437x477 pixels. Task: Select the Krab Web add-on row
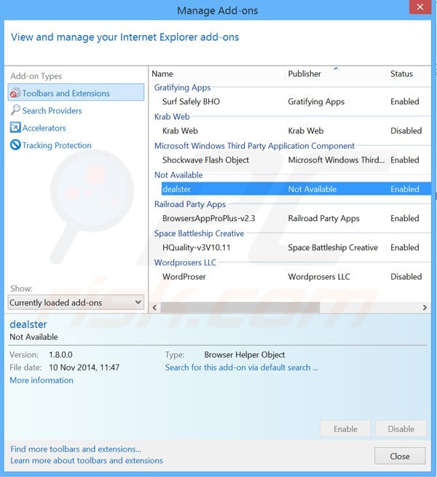296,131
